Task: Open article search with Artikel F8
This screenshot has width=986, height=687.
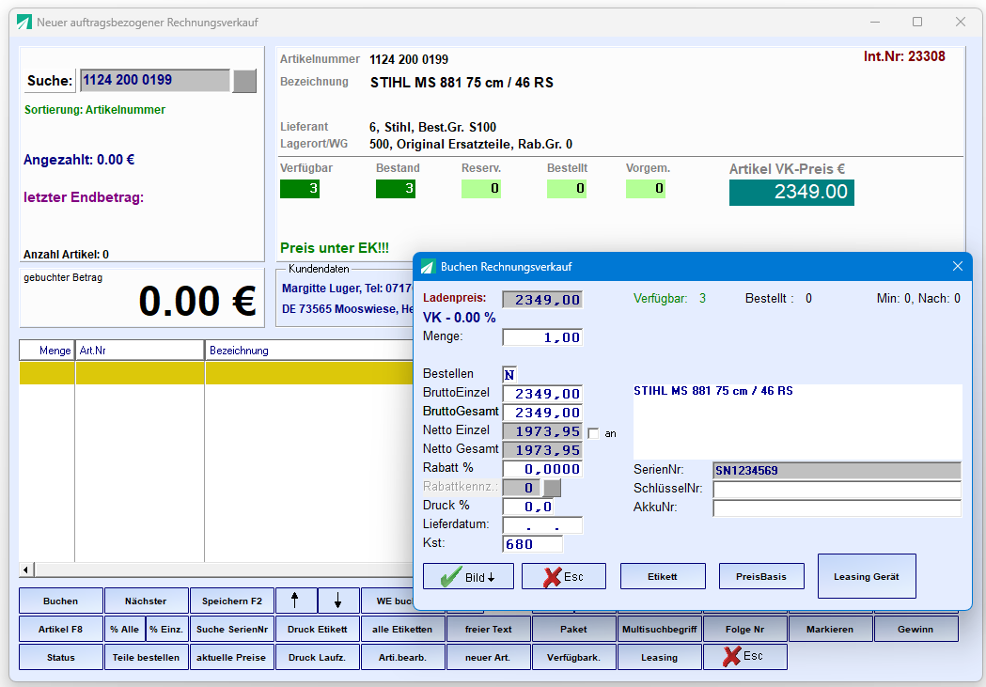Action: tap(61, 629)
